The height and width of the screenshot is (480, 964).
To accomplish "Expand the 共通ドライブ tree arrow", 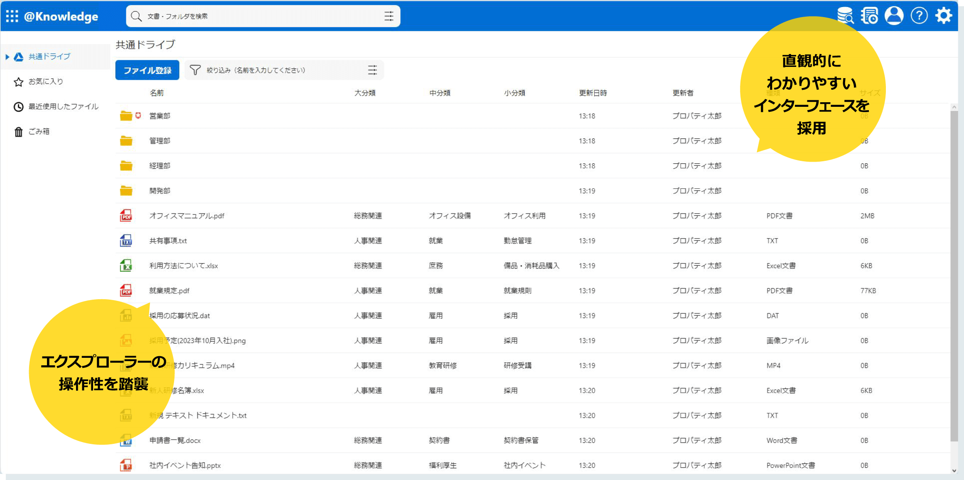I will click(x=7, y=57).
